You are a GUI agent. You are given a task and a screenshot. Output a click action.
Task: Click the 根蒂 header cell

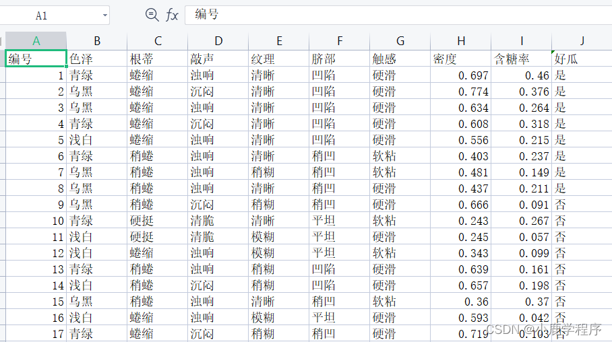(x=157, y=59)
